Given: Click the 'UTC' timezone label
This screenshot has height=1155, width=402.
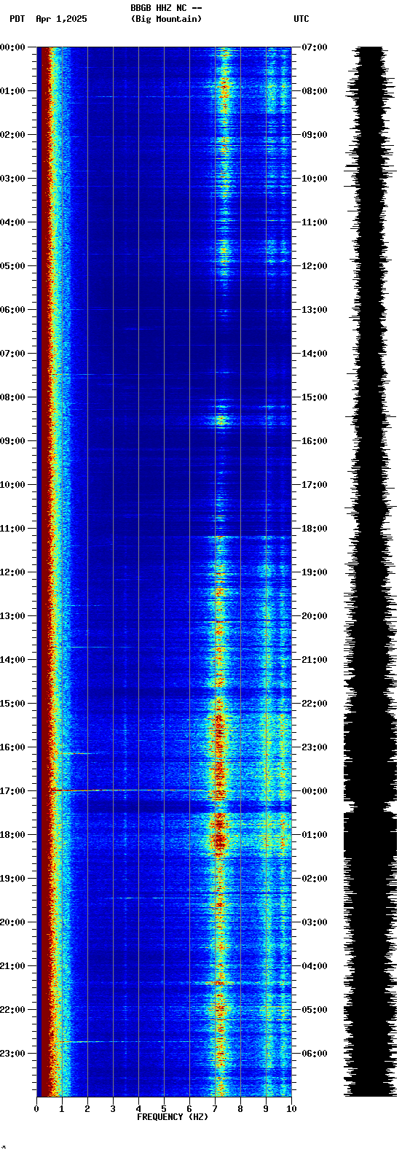Looking at the screenshot, I should click(x=301, y=19).
